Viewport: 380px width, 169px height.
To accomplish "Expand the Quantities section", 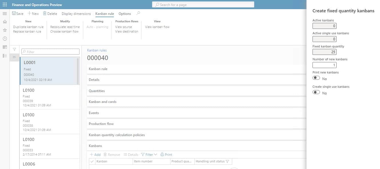I will pos(196,91).
